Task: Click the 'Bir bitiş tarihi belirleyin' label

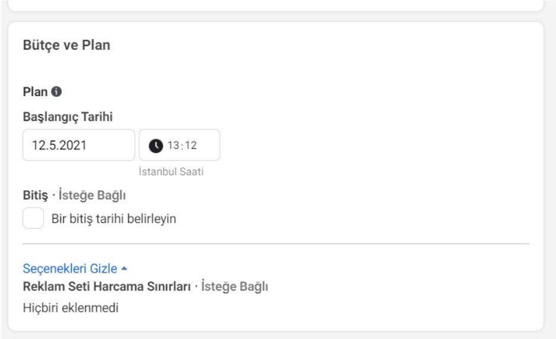Action: 114,219
